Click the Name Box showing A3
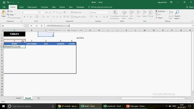The height and width of the screenshot is (109, 194). [x=12, y=26]
